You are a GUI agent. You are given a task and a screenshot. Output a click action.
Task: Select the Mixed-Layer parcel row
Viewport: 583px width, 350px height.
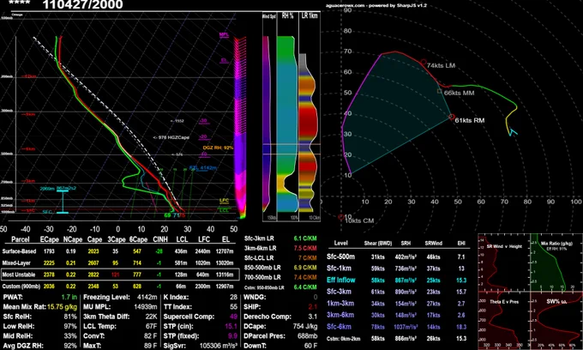click(118, 263)
